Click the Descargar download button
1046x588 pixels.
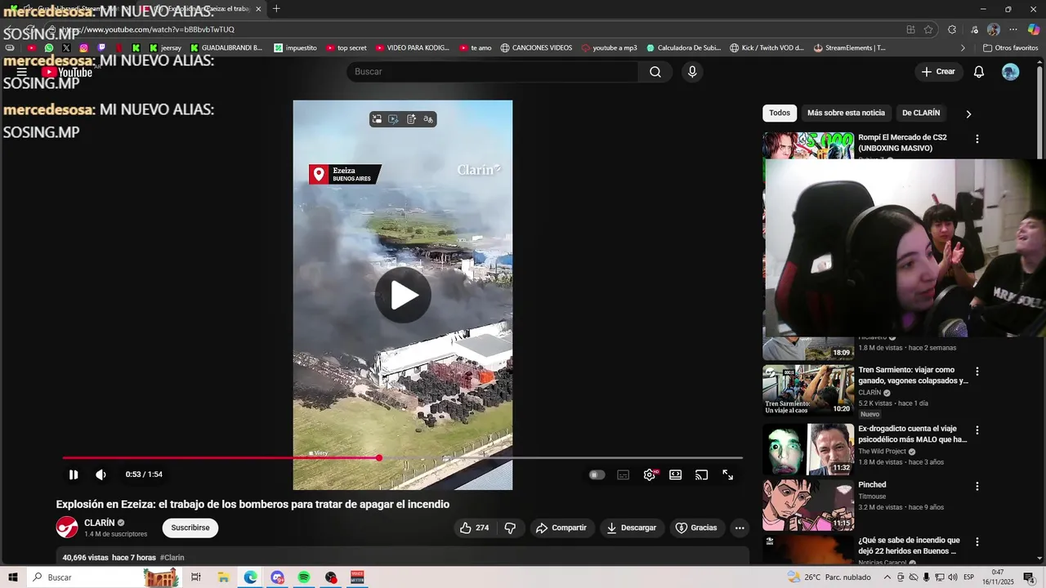click(632, 528)
